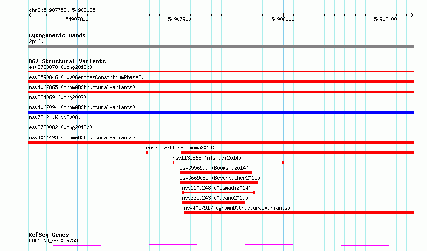The image size is (427, 251).
Task: Select variant nsv1135868 (Alsmadi2014) label
Action: coord(207,158)
